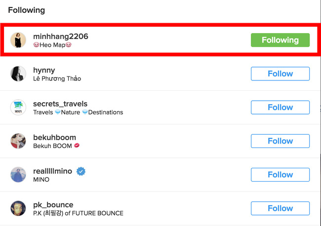This screenshot has width=321, height=226.
Task: Click the secrets_travels avatar icon
Action: (18, 108)
